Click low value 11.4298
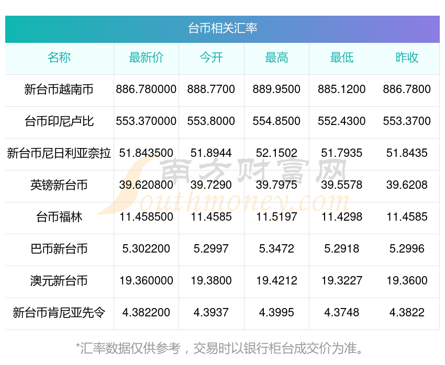The width and height of the screenshot is (445, 365). tap(342, 217)
